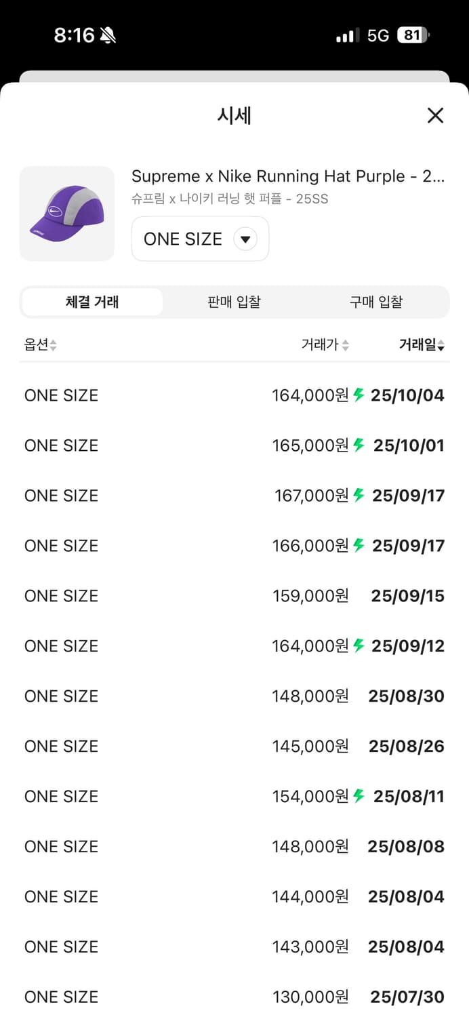This screenshot has height=1017, width=469.
Task: Tap lightning icon on 154,000원 trade
Action: click(359, 796)
